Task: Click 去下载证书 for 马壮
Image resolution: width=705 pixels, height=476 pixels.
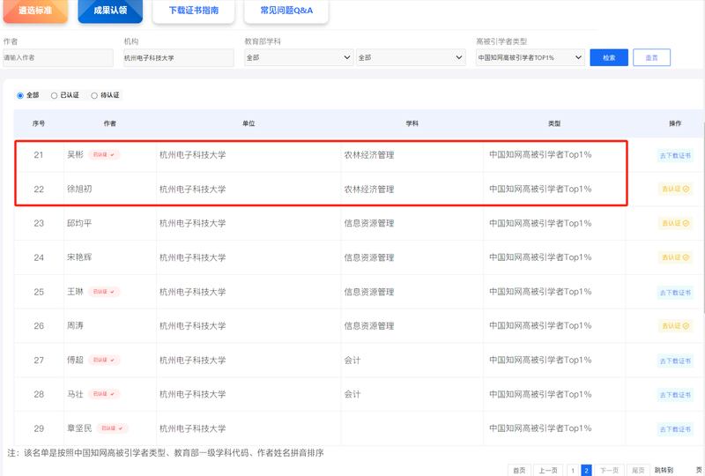Action: [x=675, y=395]
